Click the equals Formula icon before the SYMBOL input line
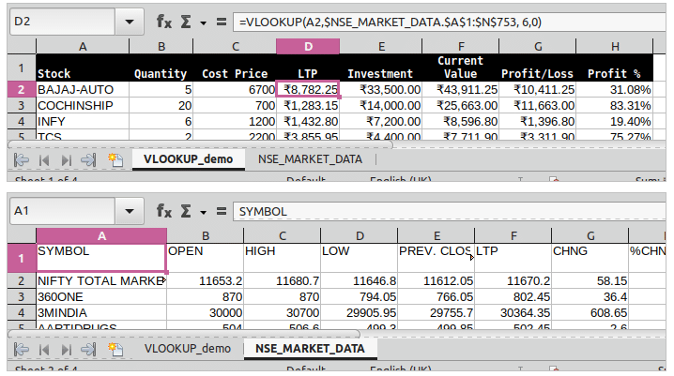The height and width of the screenshot is (376, 674). pyautogui.click(x=222, y=211)
